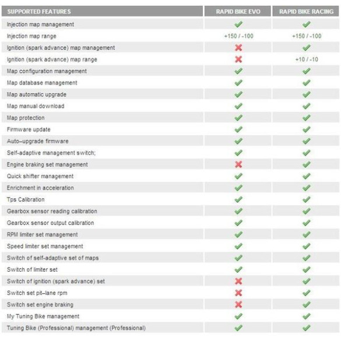The image size is (341, 341).
Task: Click the Racing check for Map protection
Action: click(306, 118)
